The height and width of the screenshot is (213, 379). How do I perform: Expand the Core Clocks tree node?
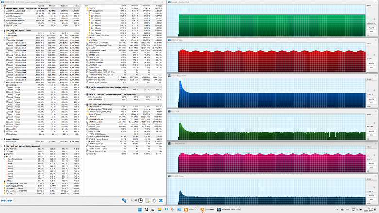pos(5,35)
